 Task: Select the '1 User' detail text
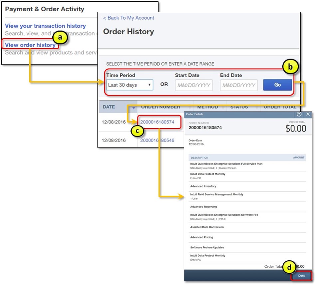194,199
